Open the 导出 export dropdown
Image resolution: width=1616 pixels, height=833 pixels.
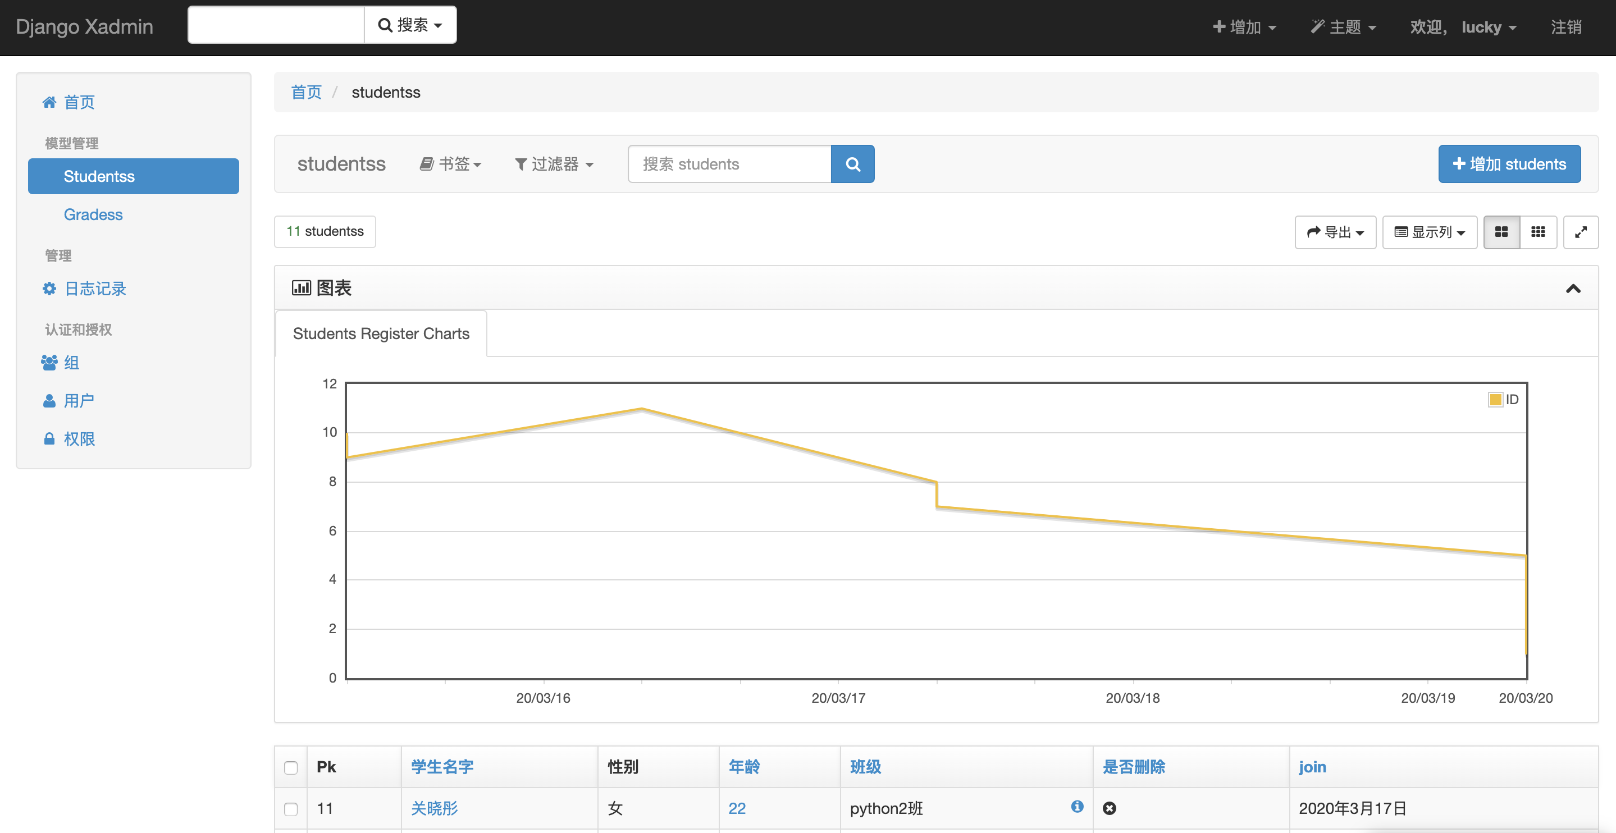[x=1335, y=232]
